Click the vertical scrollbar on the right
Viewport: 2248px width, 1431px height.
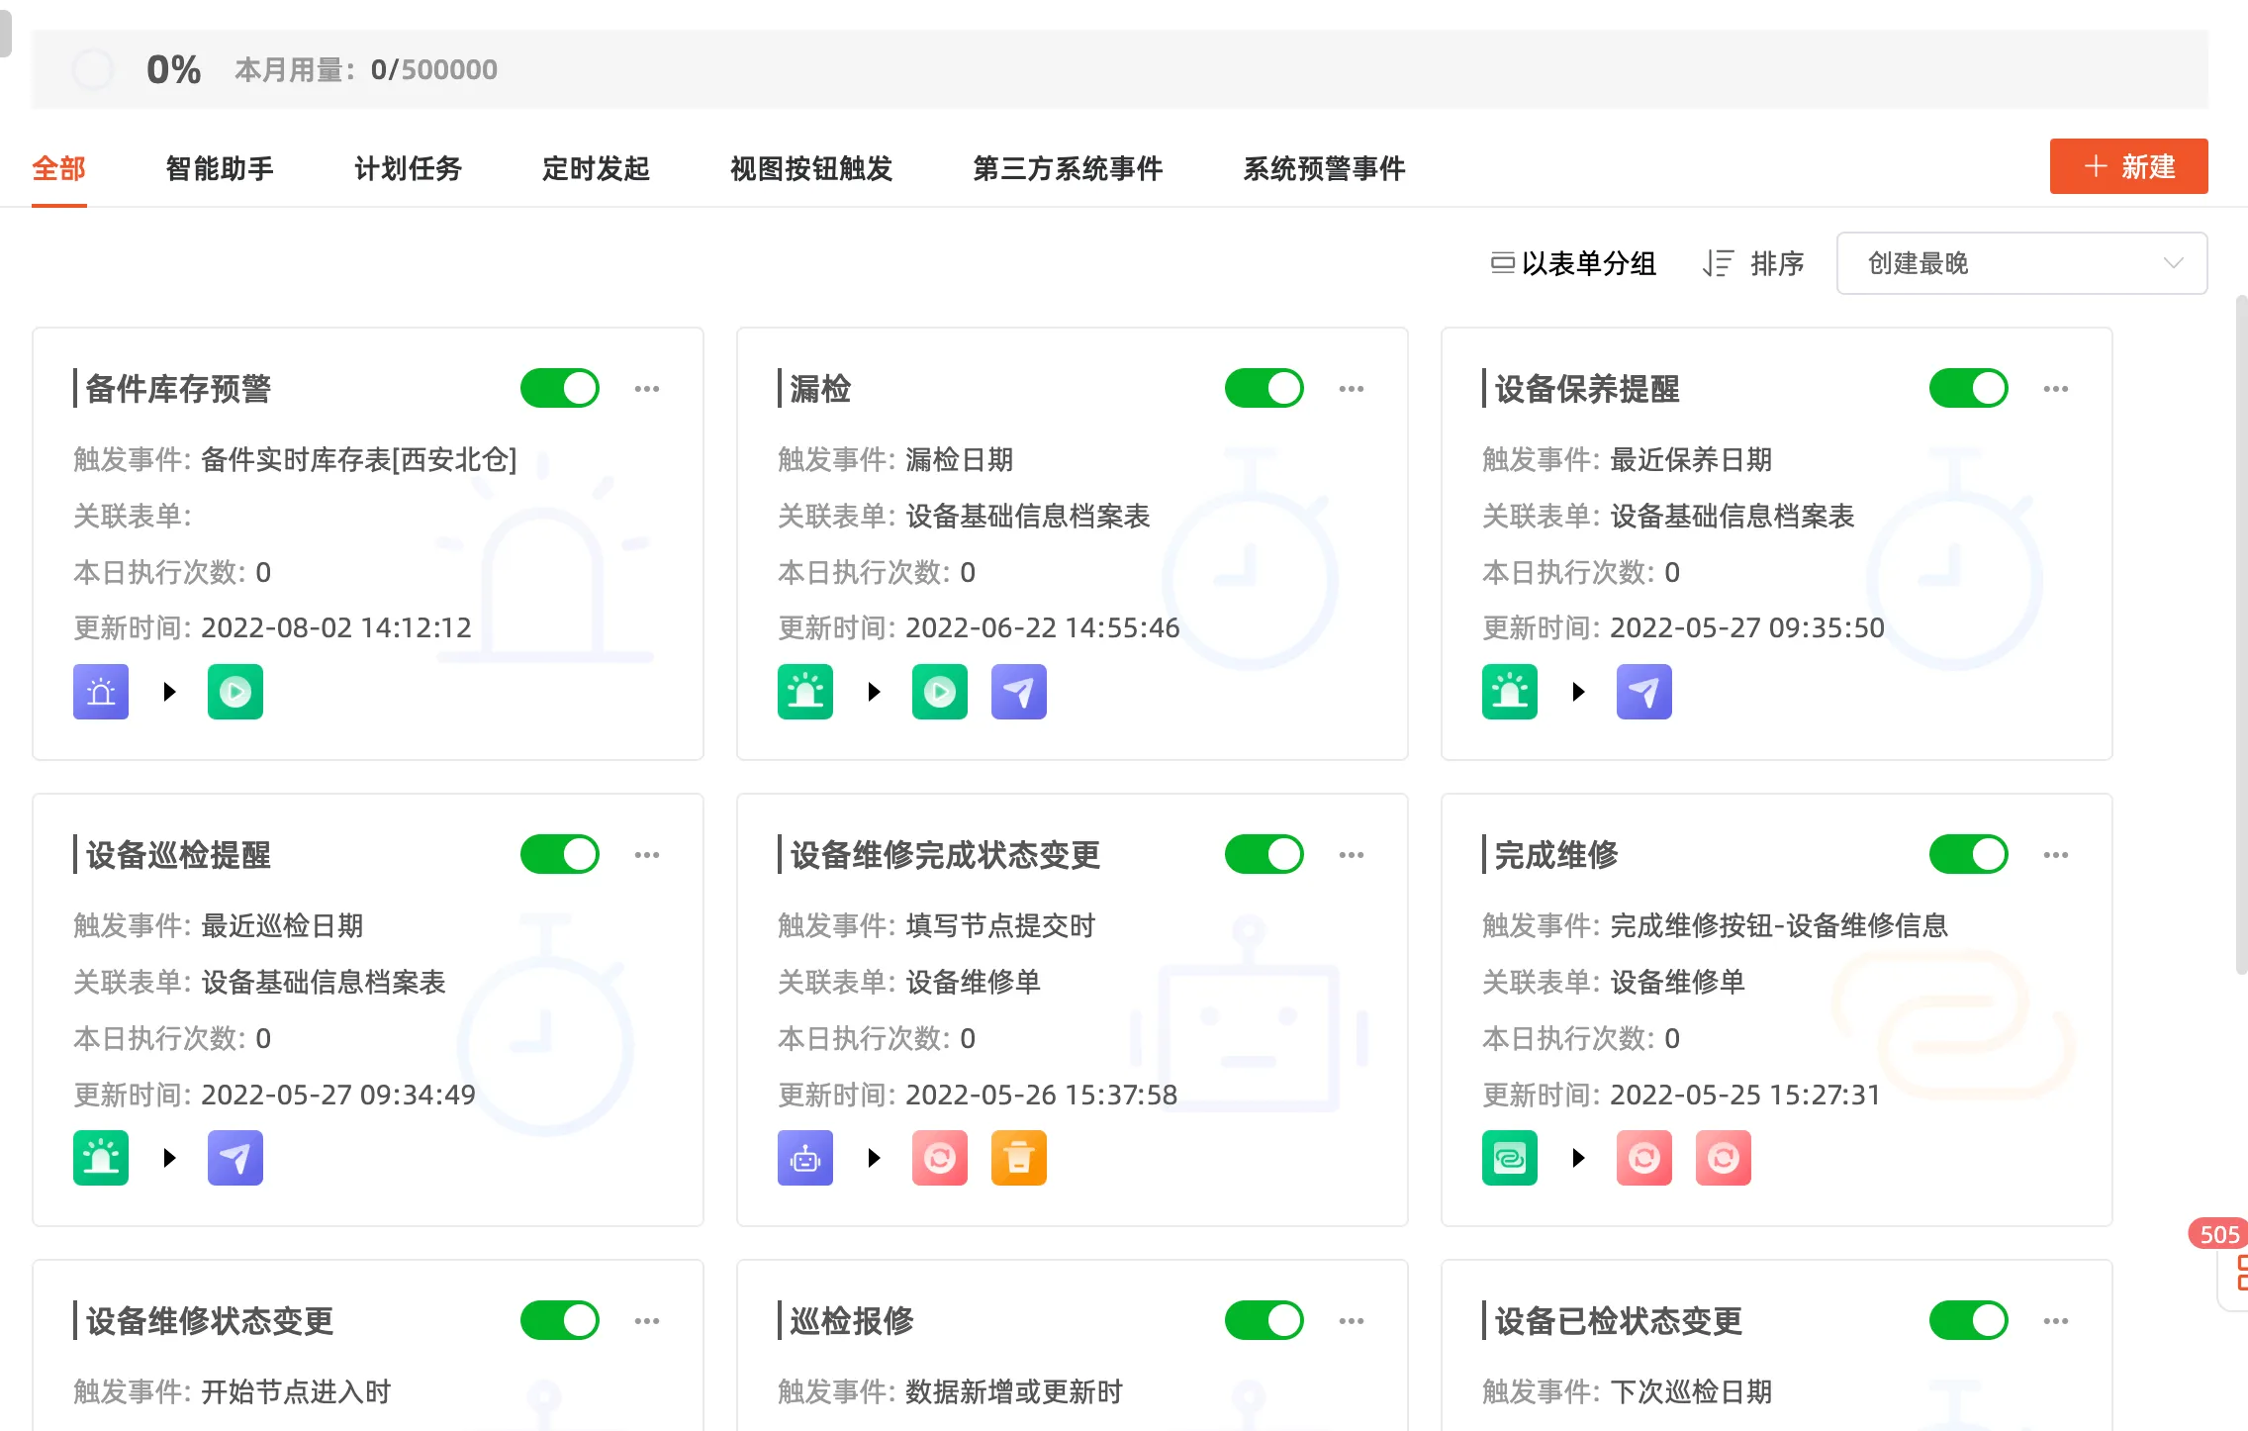2241,633
